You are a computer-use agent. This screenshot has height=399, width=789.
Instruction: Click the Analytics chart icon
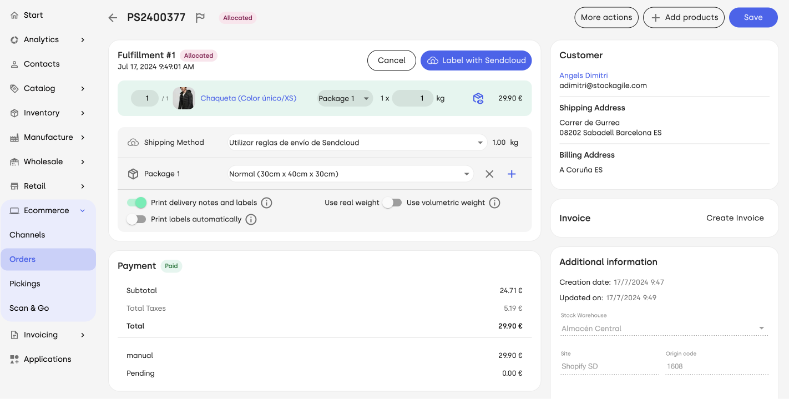14,39
